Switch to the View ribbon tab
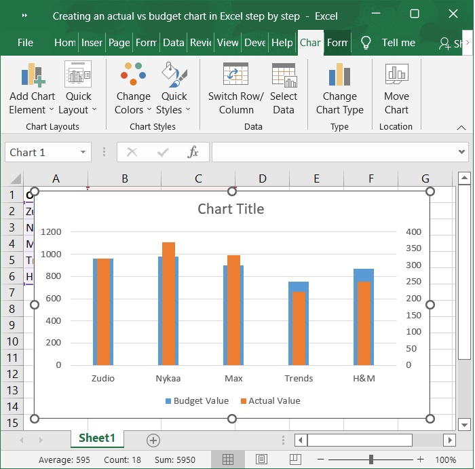 pos(227,42)
